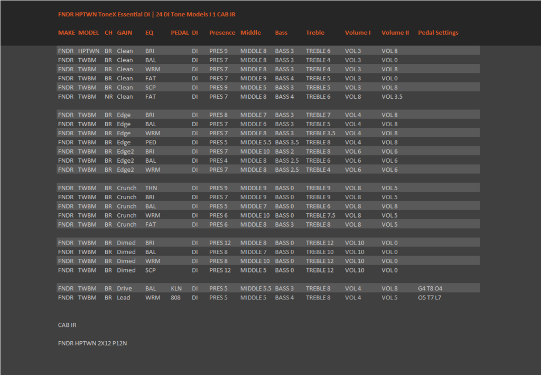The width and height of the screenshot is (541, 375).
Task: Click the MODEL column header
Action: coord(88,33)
